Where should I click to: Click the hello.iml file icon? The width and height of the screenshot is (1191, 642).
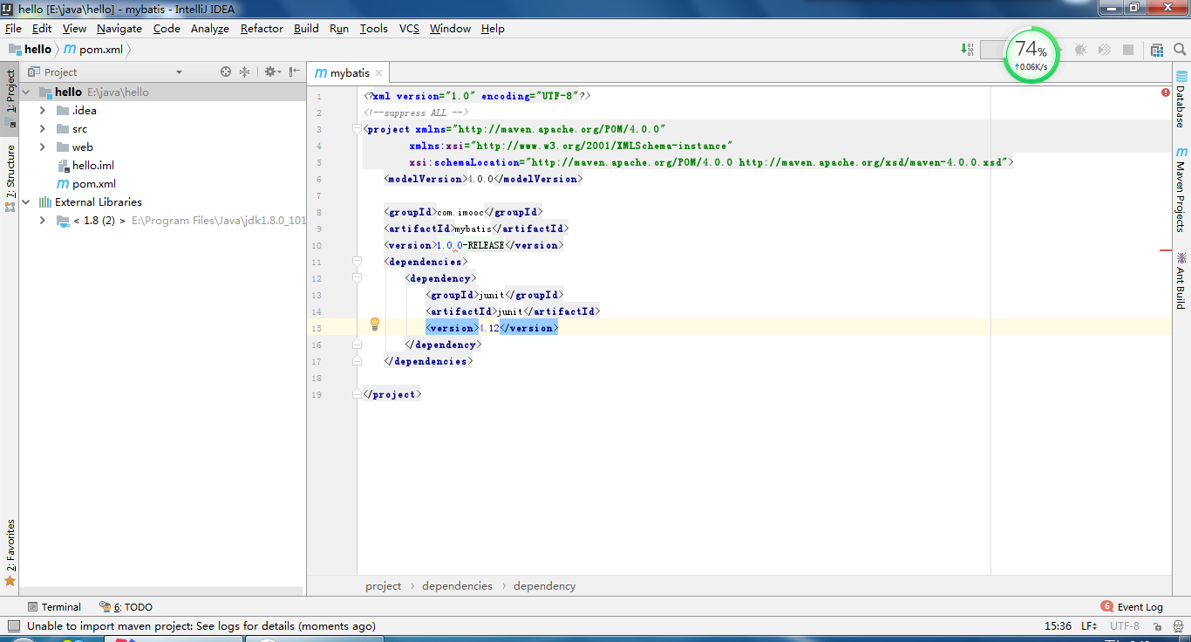(x=63, y=166)
